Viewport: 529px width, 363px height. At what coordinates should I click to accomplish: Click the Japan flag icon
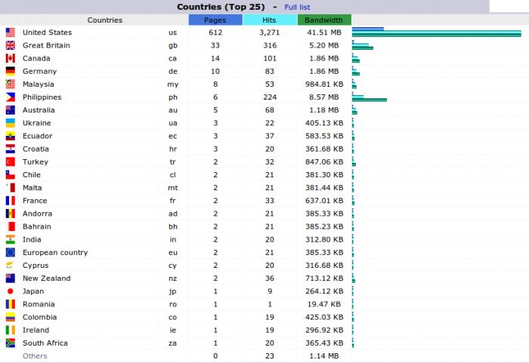coord(11,291)
